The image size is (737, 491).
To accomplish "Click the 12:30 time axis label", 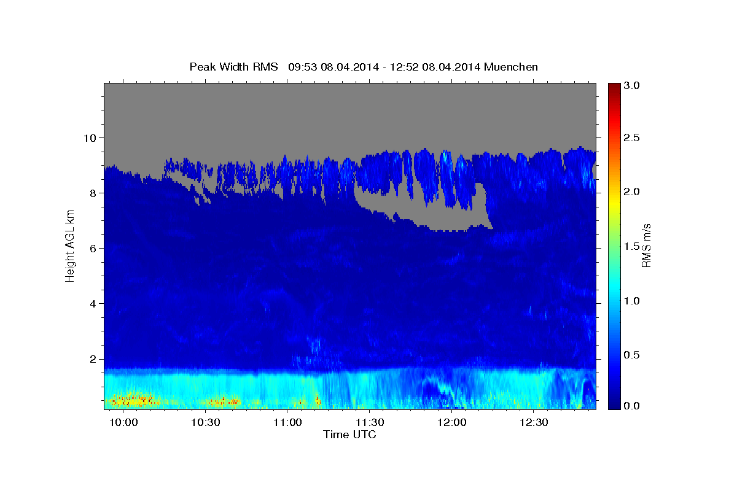I will [534, 423].
